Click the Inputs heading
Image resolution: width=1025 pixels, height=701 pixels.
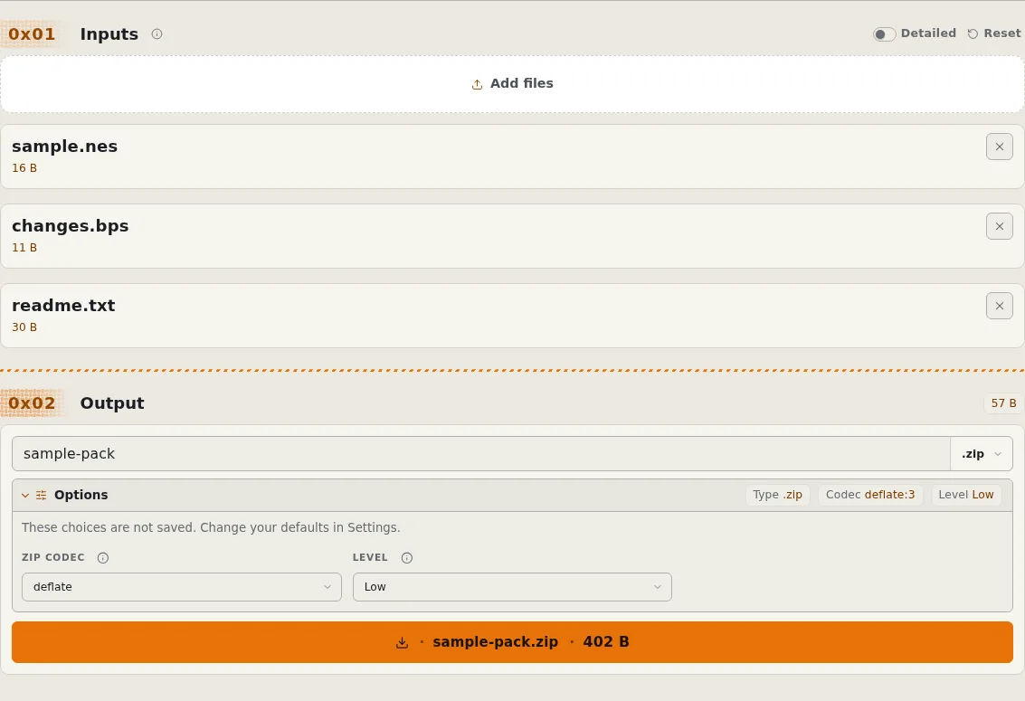point(109,34)
